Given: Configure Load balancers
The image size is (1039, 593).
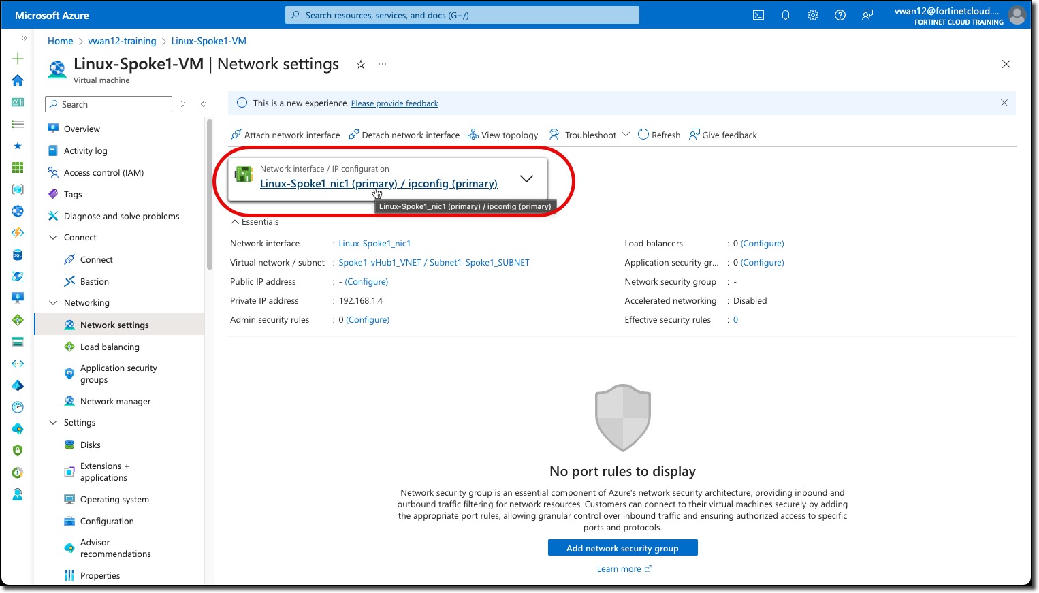Looking at the screenshot, I should 762,243.
